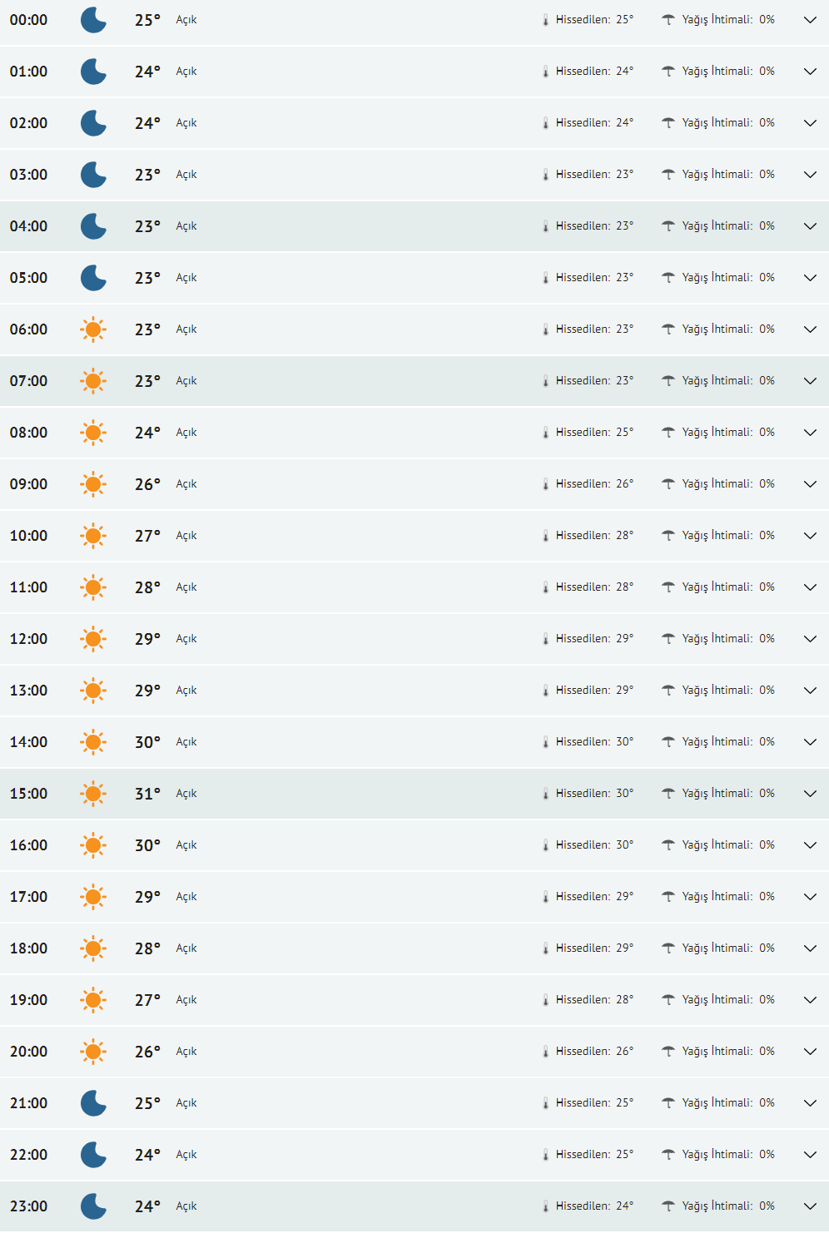Open details chevron for 15:00
The image size is (829, 1233).
[x=810, y=794]
